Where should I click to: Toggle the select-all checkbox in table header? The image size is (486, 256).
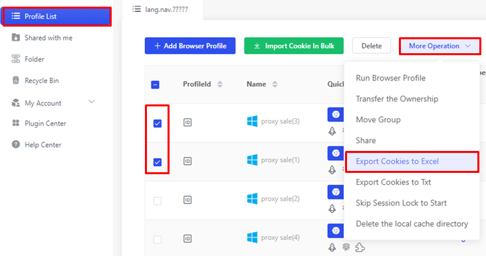(x=156, y=84)
